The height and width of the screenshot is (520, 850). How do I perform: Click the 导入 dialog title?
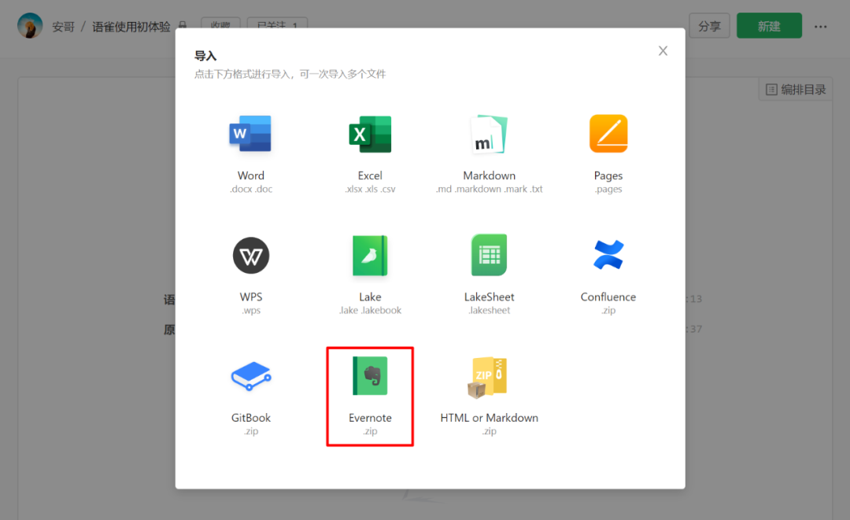(205, 56)
